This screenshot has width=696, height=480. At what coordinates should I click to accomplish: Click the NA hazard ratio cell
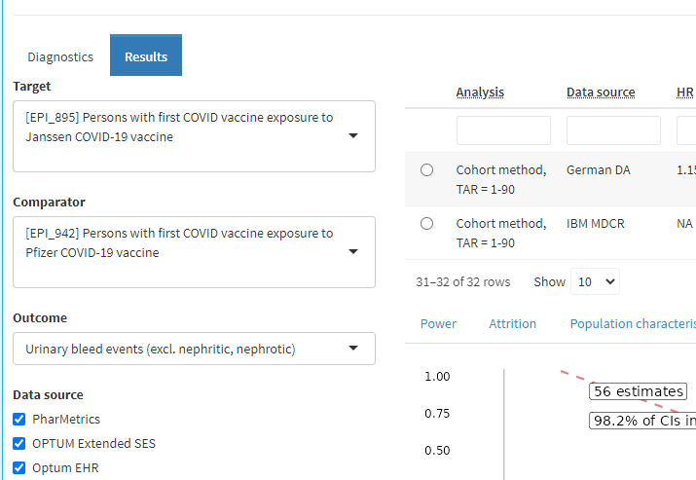pos(684,223)
